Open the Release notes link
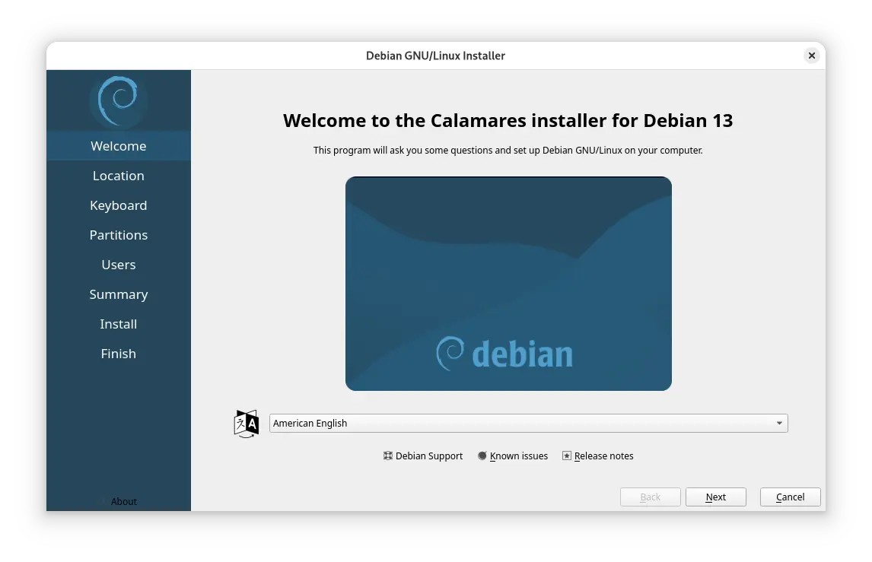This screenshot has height=562, width=872. (597, 456)
